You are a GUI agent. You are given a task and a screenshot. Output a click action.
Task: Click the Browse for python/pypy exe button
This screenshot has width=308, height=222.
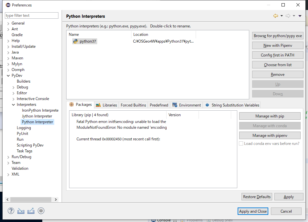278,36
